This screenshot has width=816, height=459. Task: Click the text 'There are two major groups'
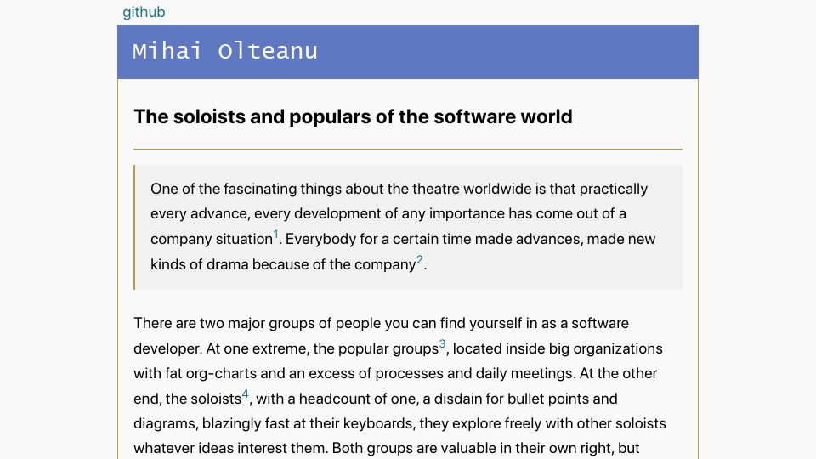pyautogui.click(x=224, y=323)
